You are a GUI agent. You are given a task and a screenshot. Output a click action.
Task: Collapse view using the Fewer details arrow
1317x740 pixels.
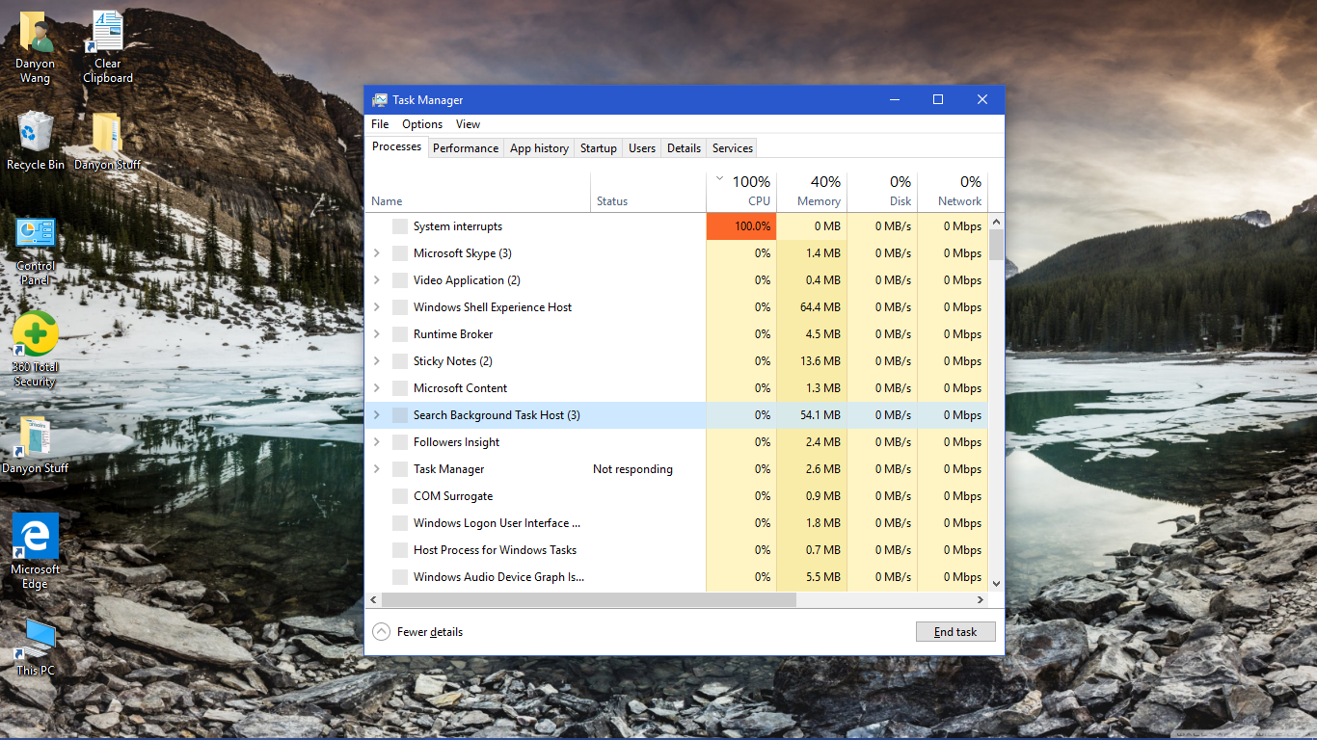[x=382, y=632]
